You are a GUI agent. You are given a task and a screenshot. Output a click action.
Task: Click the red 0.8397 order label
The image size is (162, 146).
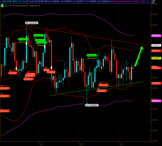[13, 73]
